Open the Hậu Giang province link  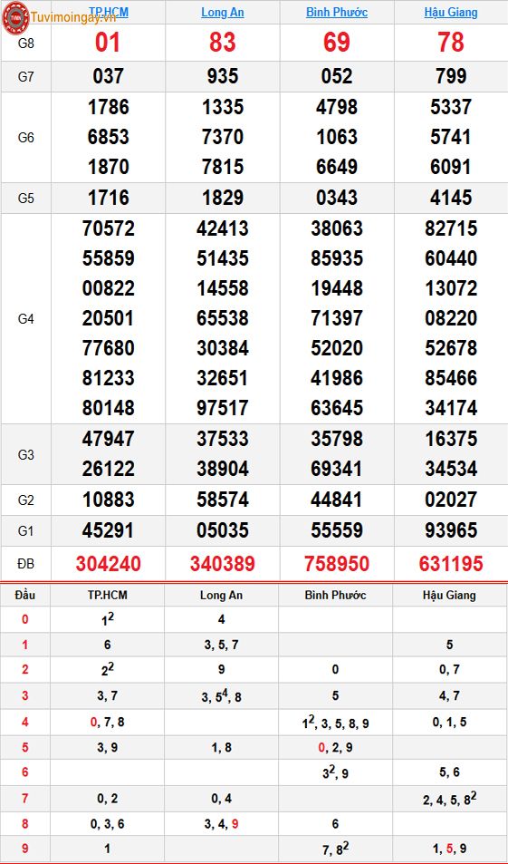(451, 12)
